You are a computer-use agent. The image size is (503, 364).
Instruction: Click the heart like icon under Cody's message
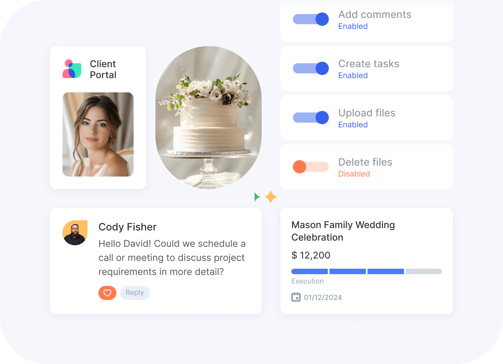[107, 293]
